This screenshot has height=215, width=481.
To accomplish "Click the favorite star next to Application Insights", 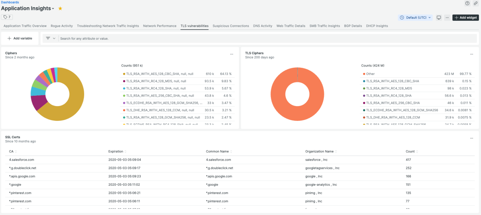I will click(60, 8).
